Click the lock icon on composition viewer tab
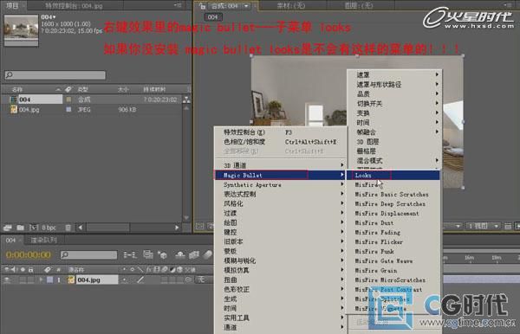Viewport: 520px width, 334px height. [x=202, y=6]
